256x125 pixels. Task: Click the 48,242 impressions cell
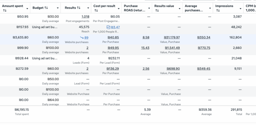pyautogui.click(x=236, y=27)
